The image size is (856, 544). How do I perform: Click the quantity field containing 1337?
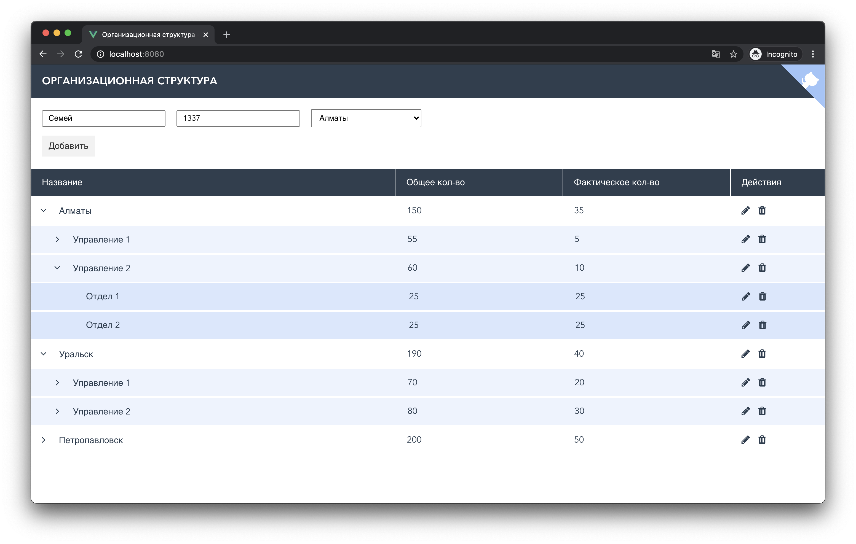[238, 118]
